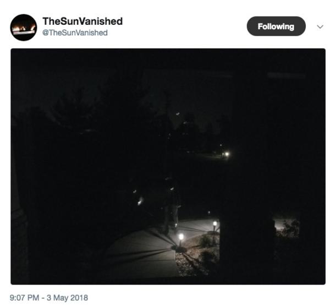The image size is (330, 305).
Task: Expand the tweet options chevron
Action: click(x=320, y=27)
